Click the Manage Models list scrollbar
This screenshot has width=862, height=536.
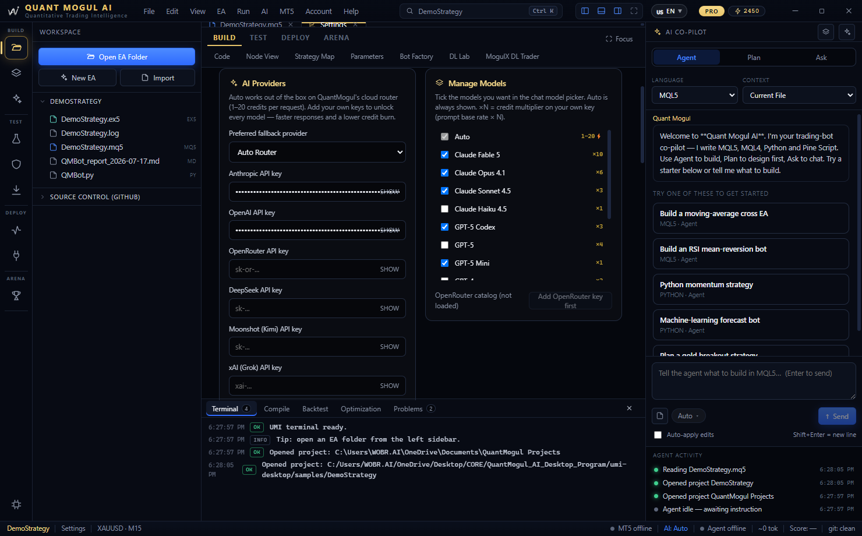click(609, 174)
